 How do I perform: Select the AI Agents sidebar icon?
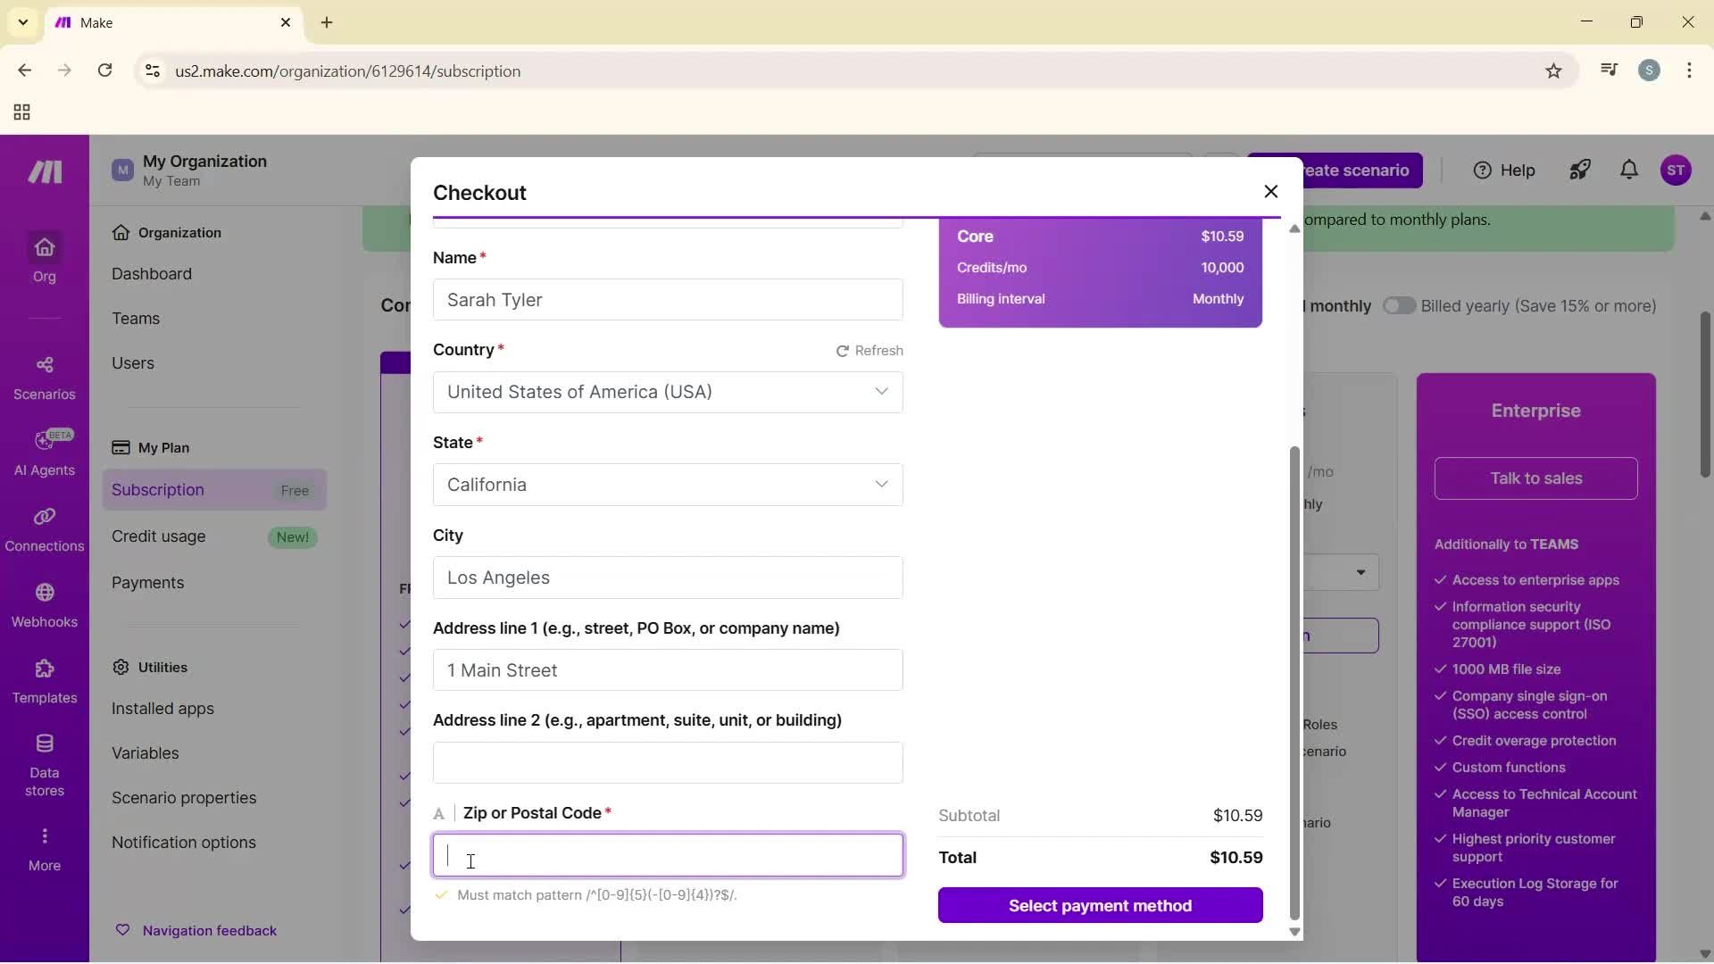click(x=44, y=453)
